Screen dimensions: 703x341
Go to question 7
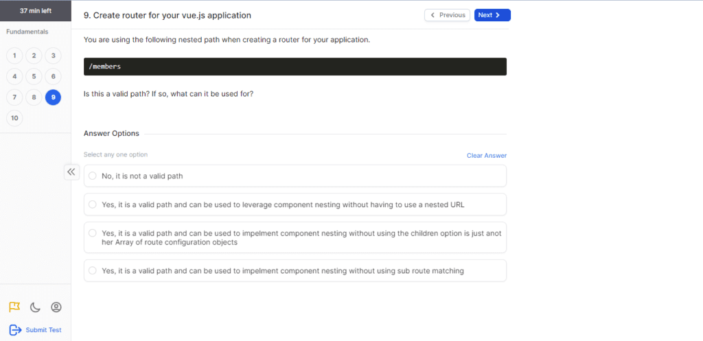point(15,97)
